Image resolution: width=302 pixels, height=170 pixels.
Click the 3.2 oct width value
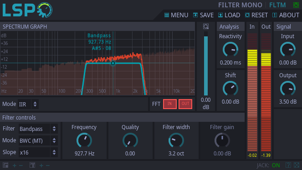(x=176, y=154)
